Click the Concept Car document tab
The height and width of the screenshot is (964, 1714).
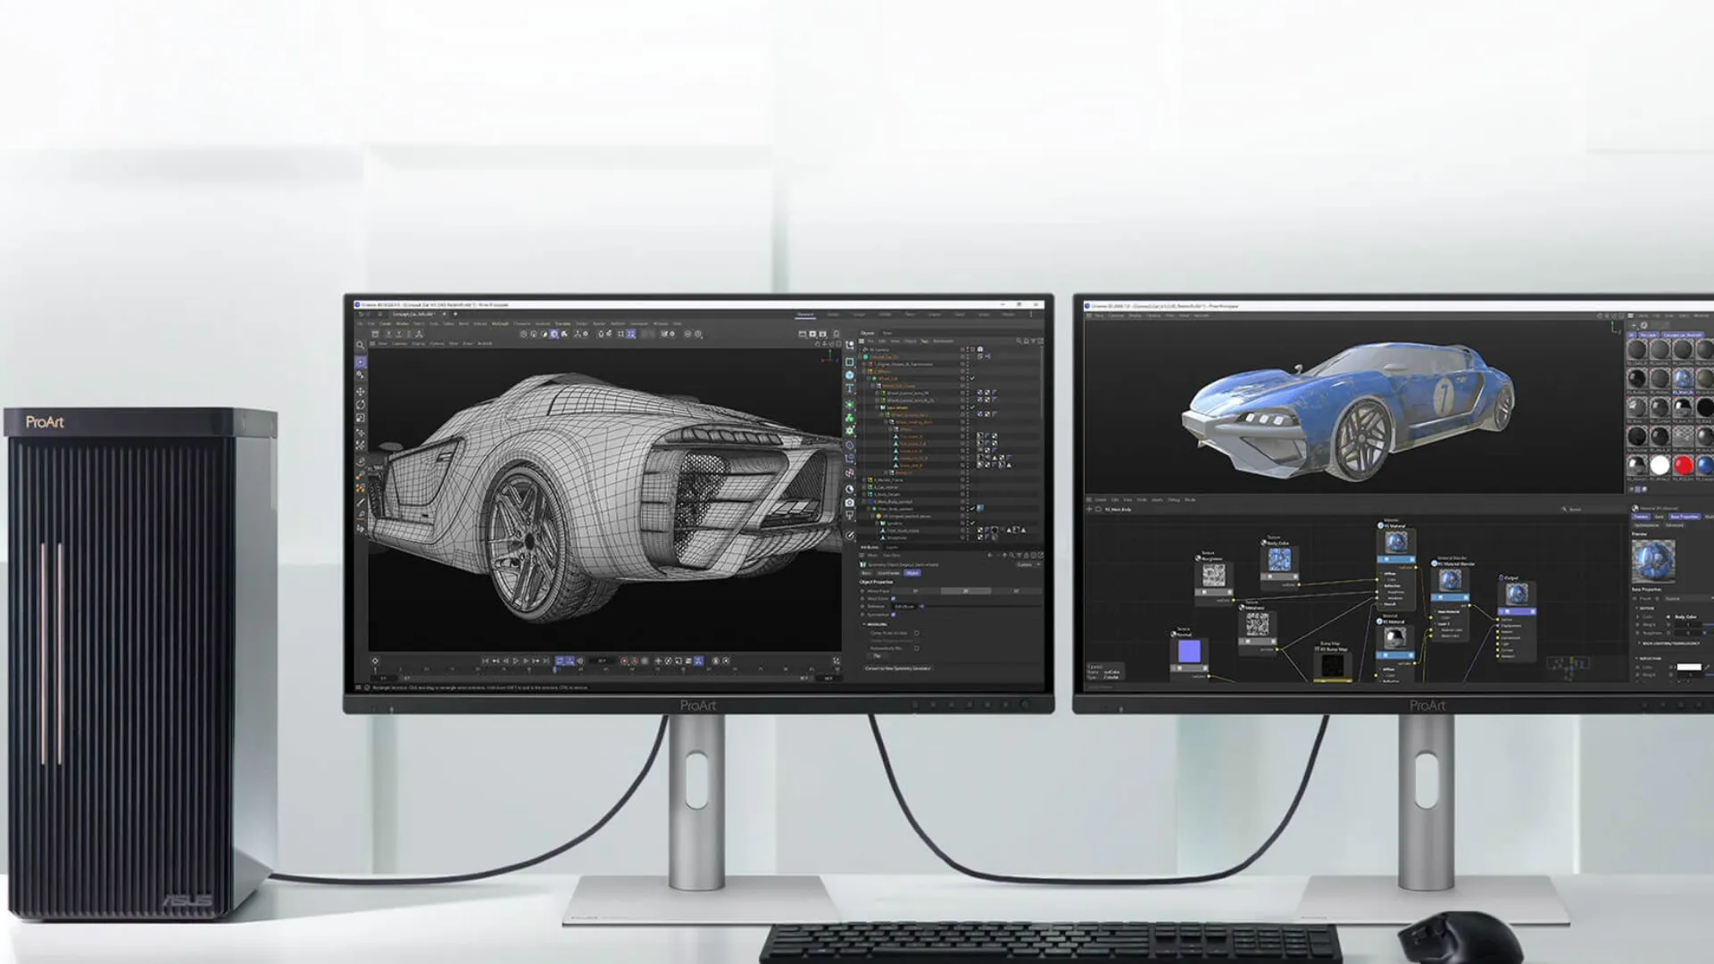(x=413, y=314)
